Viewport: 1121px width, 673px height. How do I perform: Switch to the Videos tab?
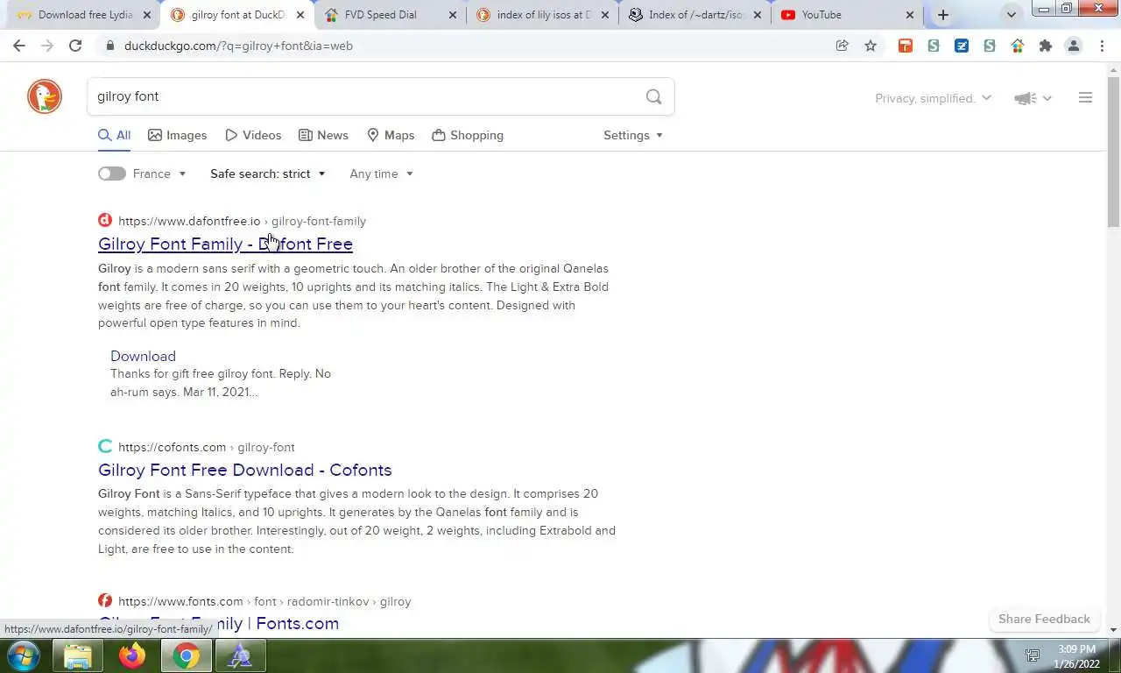click(253, 135)
